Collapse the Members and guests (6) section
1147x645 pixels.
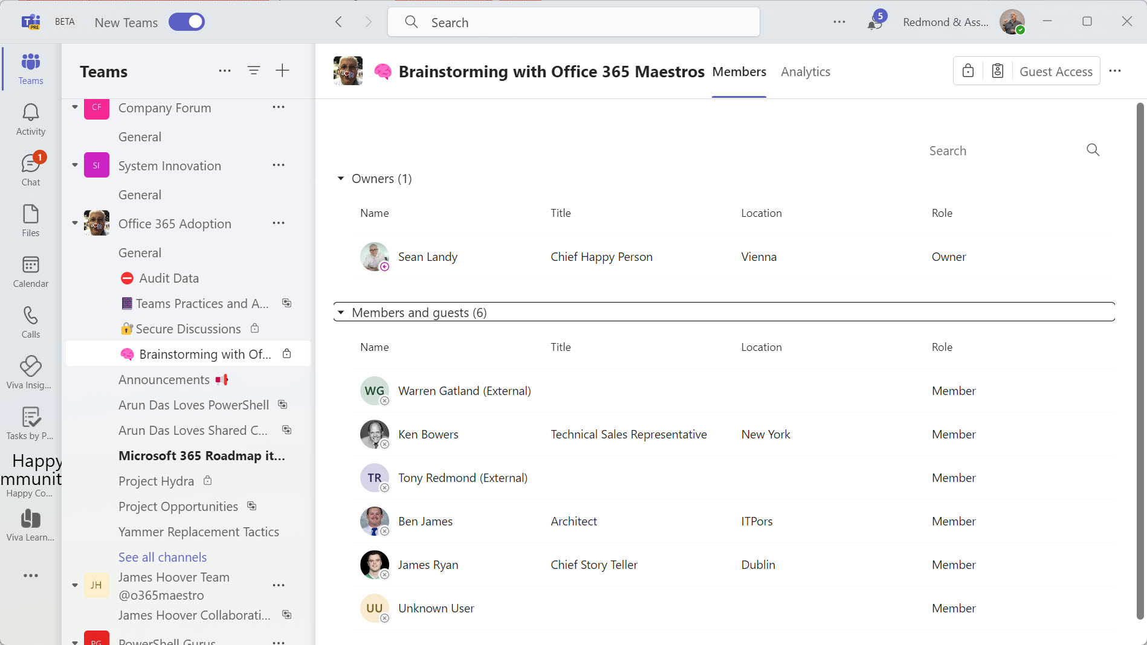coord(341,313)
